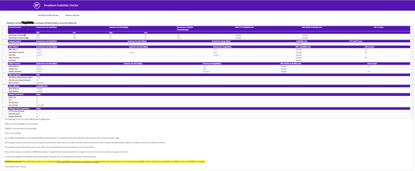This screenshot has height=171, width=415.
Task: Select the VDSL Multicast row label
Action: pos(14,89)
